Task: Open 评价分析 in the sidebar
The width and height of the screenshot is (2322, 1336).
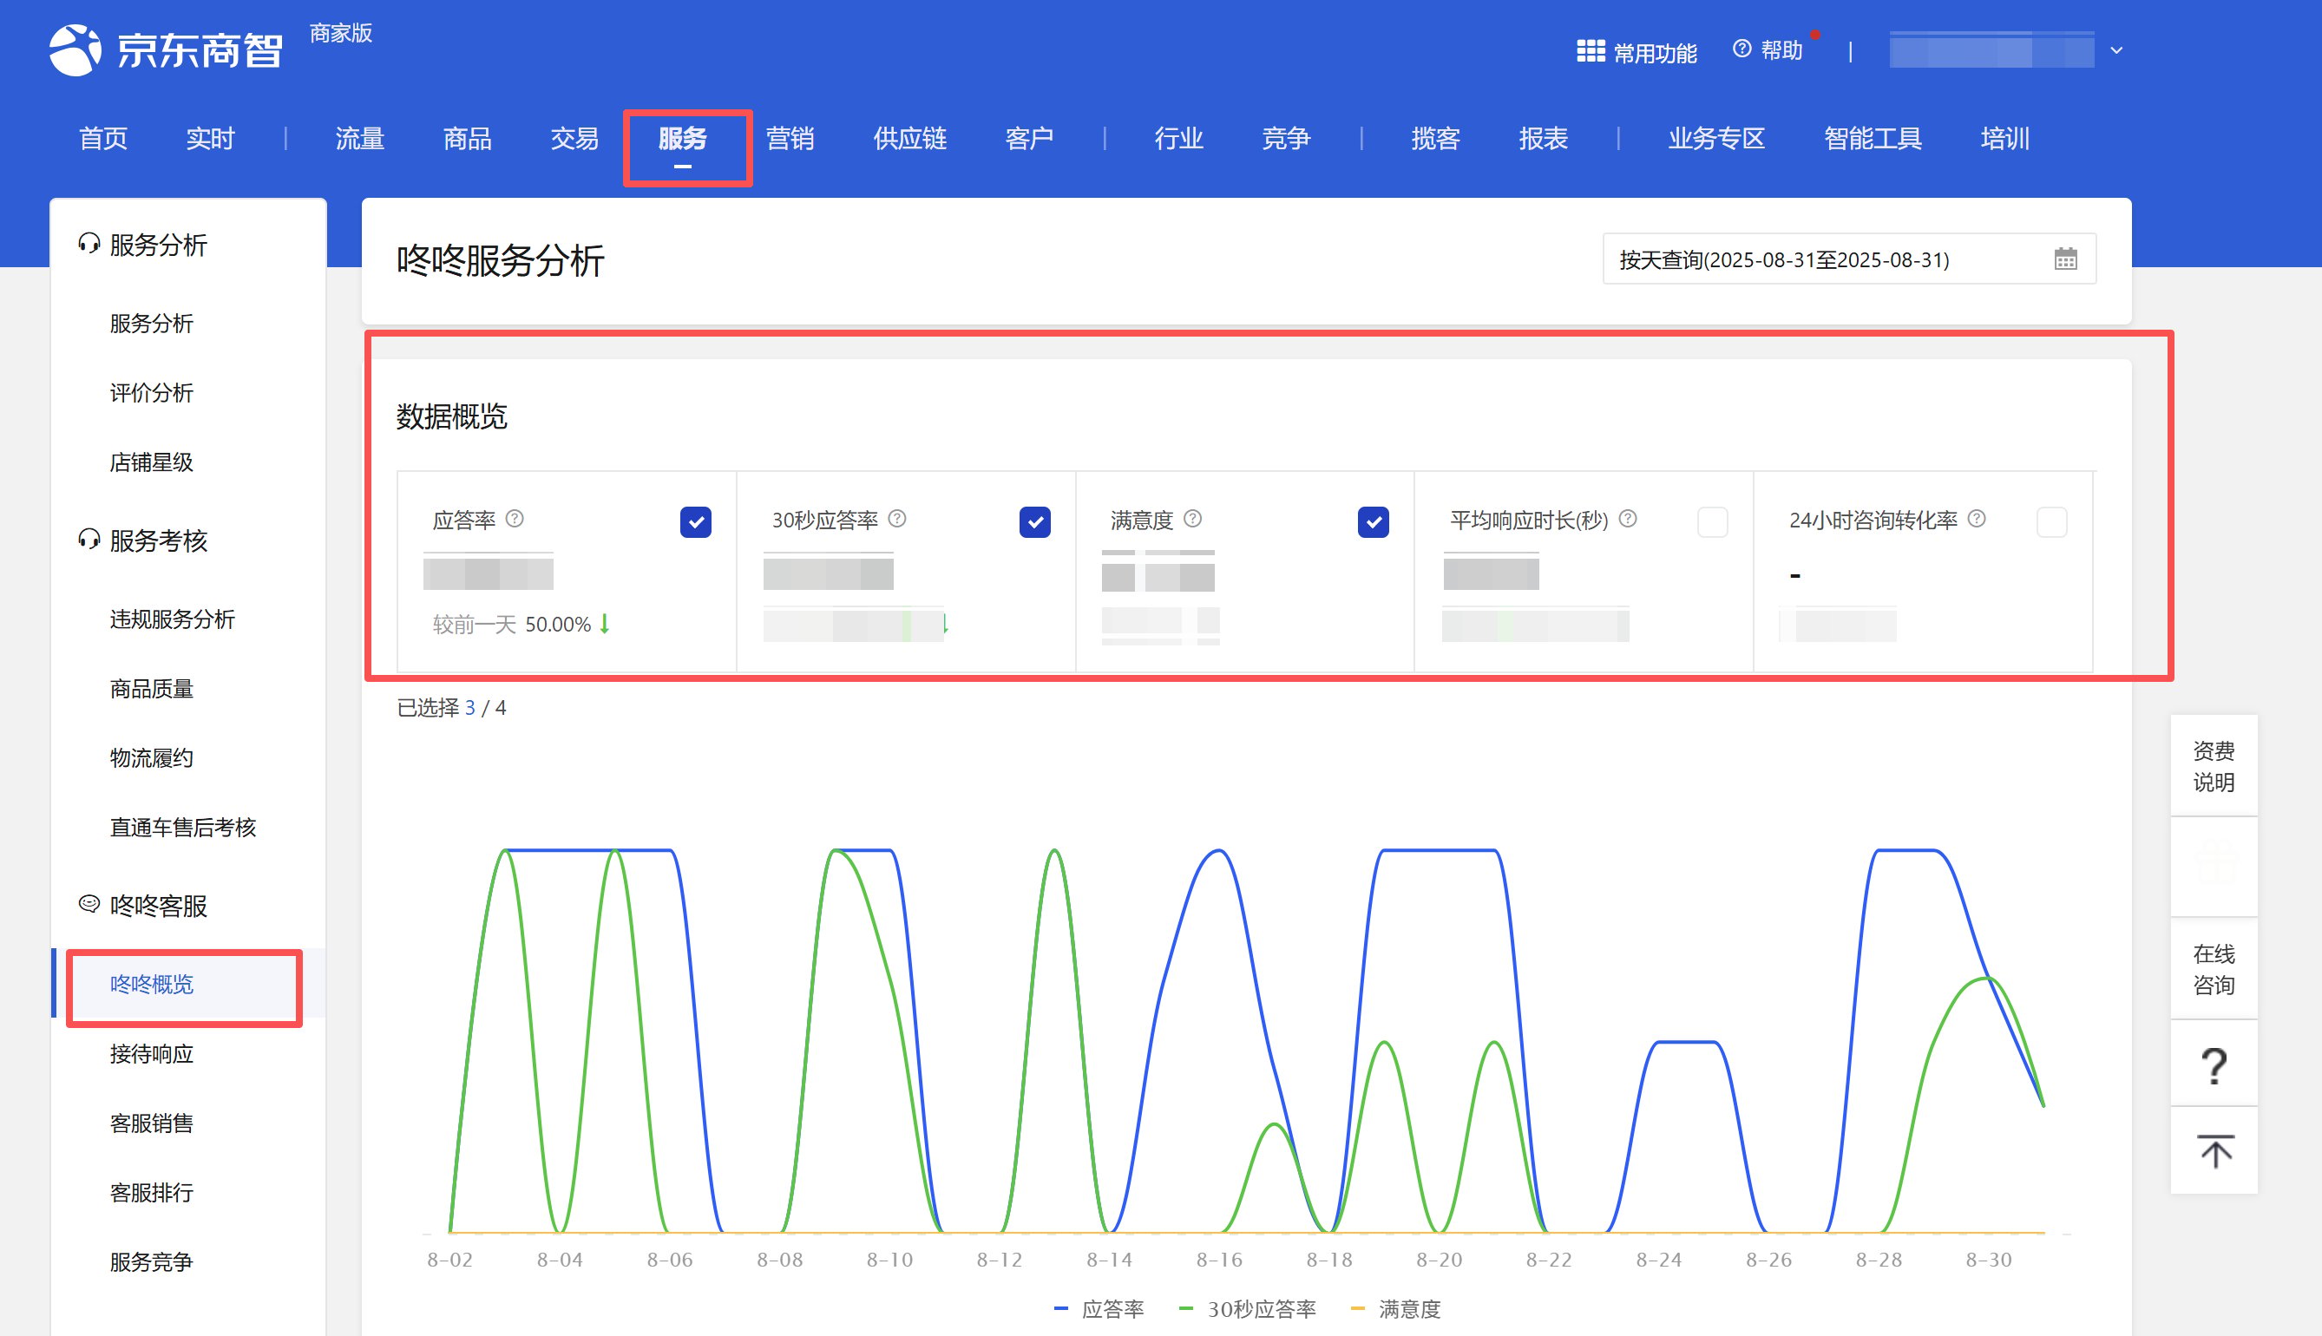Action: pos(152,393)
